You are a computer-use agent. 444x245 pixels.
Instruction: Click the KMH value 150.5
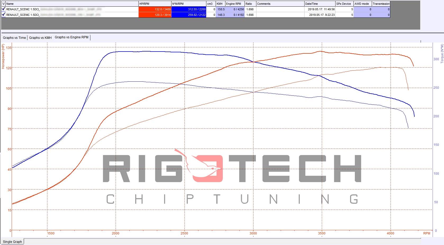click(220, 9)
